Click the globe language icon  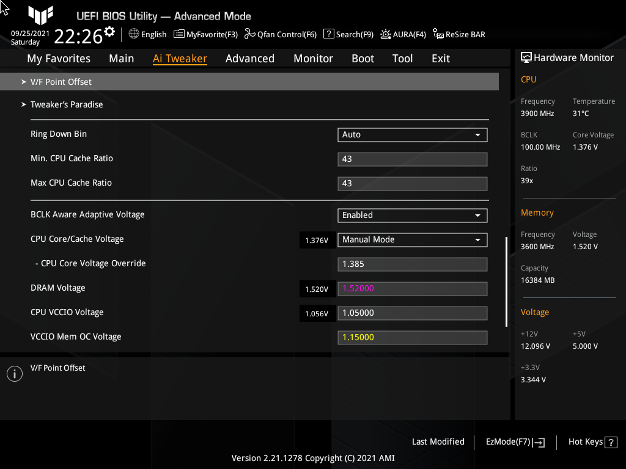[134, 34]
